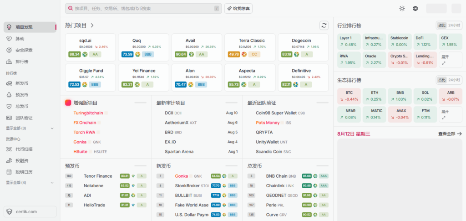Click the refresh icon beside 热门项目
The image size is (466, 221).
tap(324, 25)
